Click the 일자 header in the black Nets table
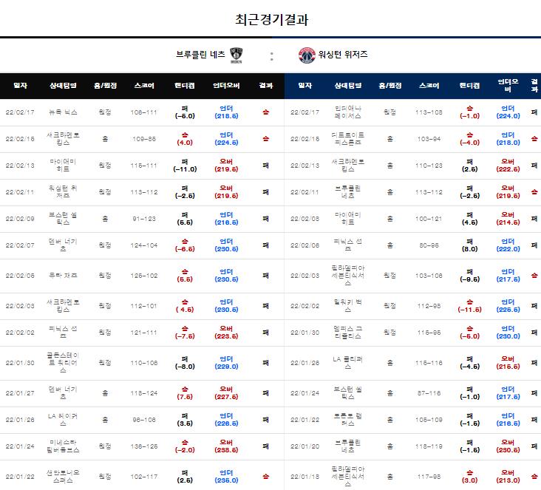The image size is (541, 490). click(20, 86)
